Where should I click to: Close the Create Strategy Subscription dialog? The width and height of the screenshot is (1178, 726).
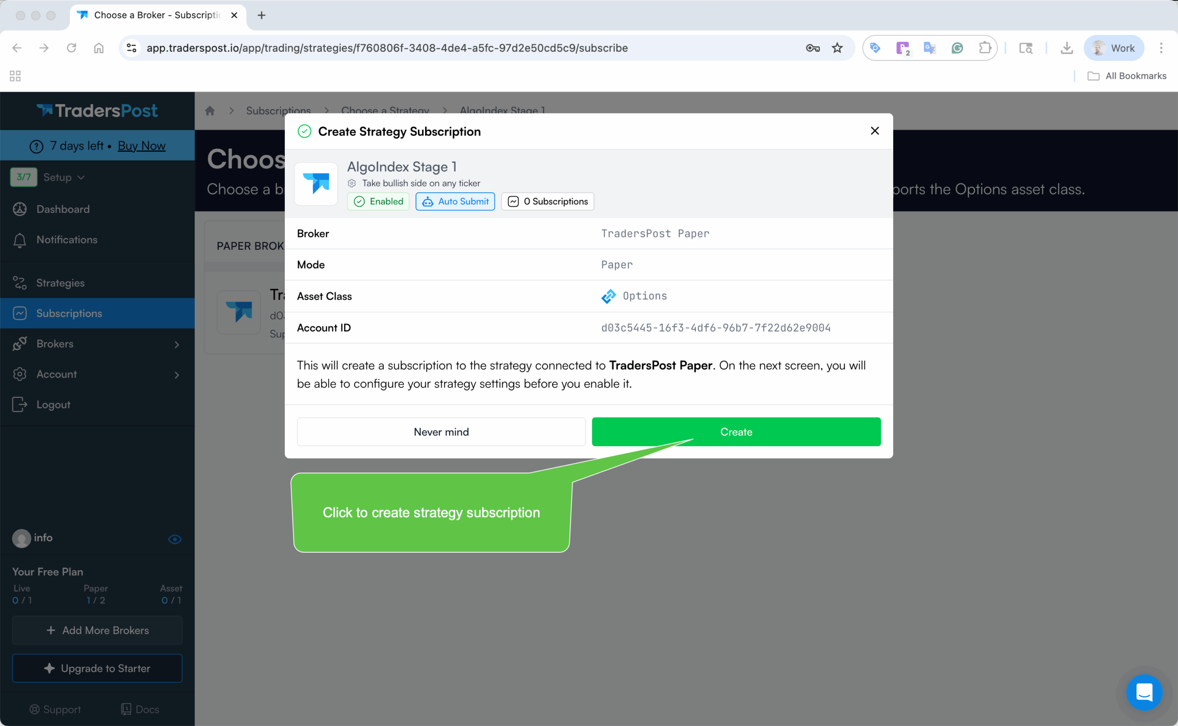(874, 131)
